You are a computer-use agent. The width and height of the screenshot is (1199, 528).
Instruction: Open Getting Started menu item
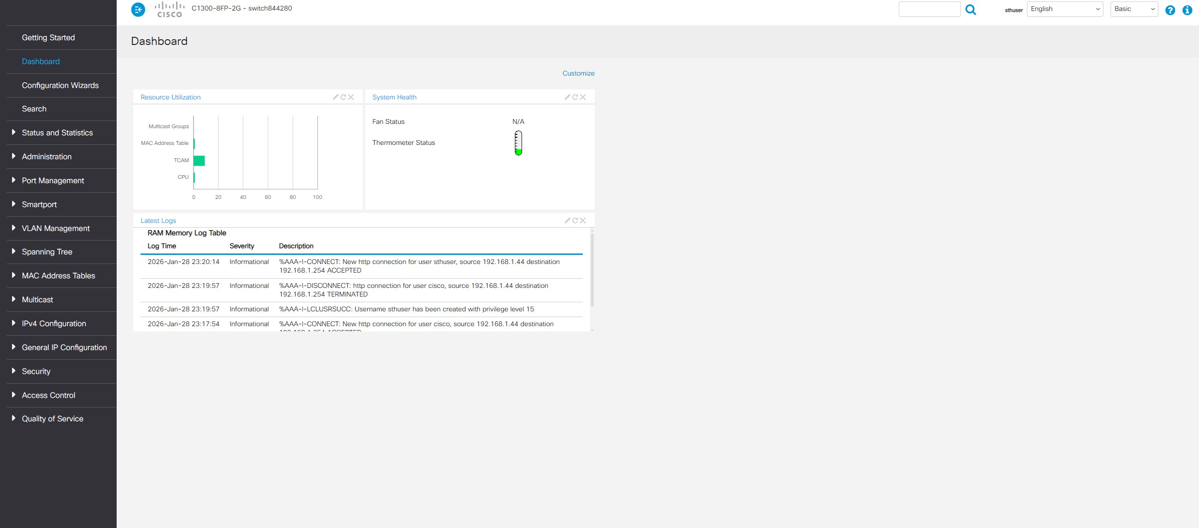pos(48,37)
